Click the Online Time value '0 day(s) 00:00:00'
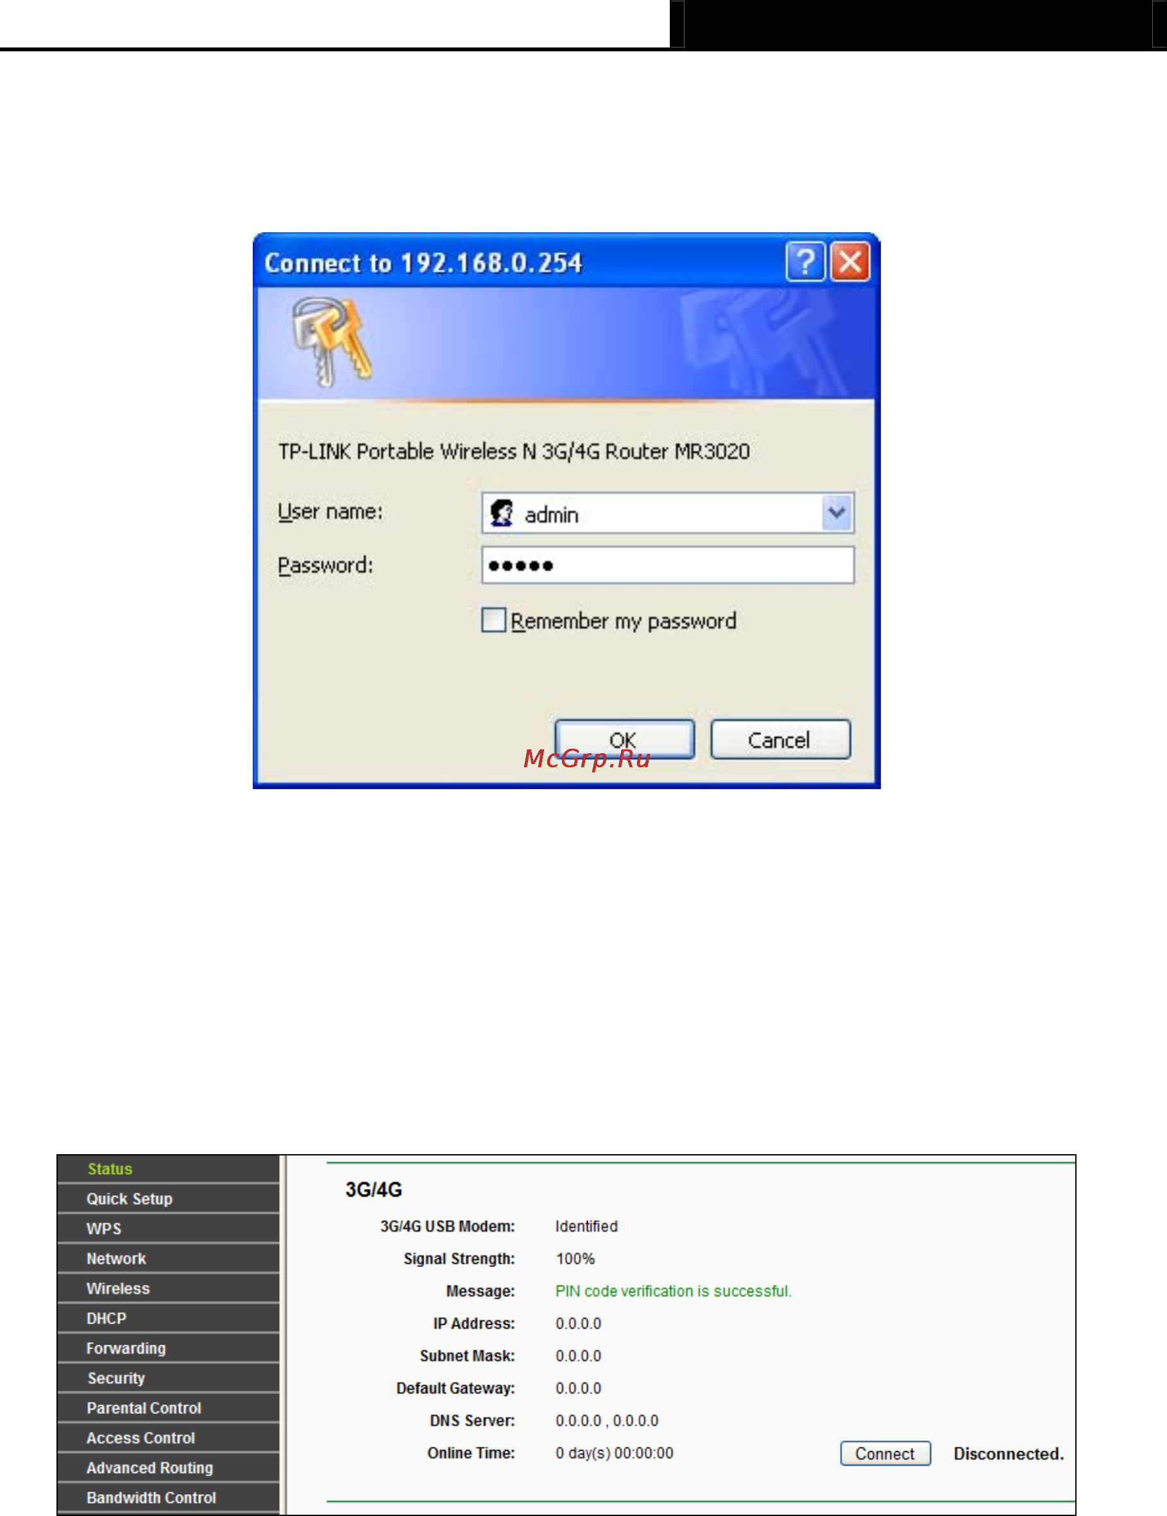 coord(614,1453)
